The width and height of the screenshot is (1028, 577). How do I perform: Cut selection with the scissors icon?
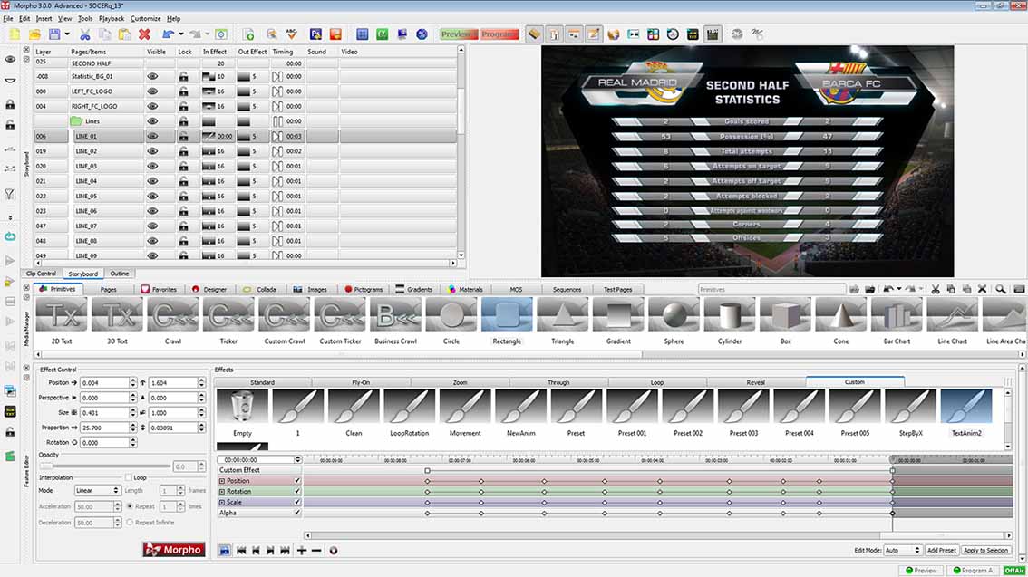(84, 34)
